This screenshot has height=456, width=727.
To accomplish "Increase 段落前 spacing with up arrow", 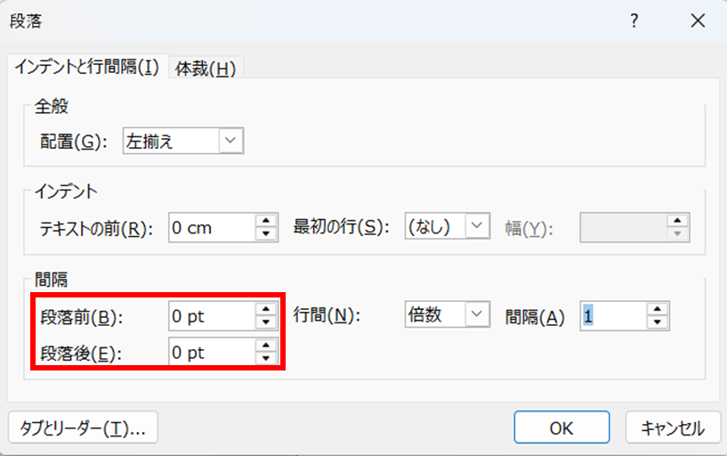I will (266, 308).
